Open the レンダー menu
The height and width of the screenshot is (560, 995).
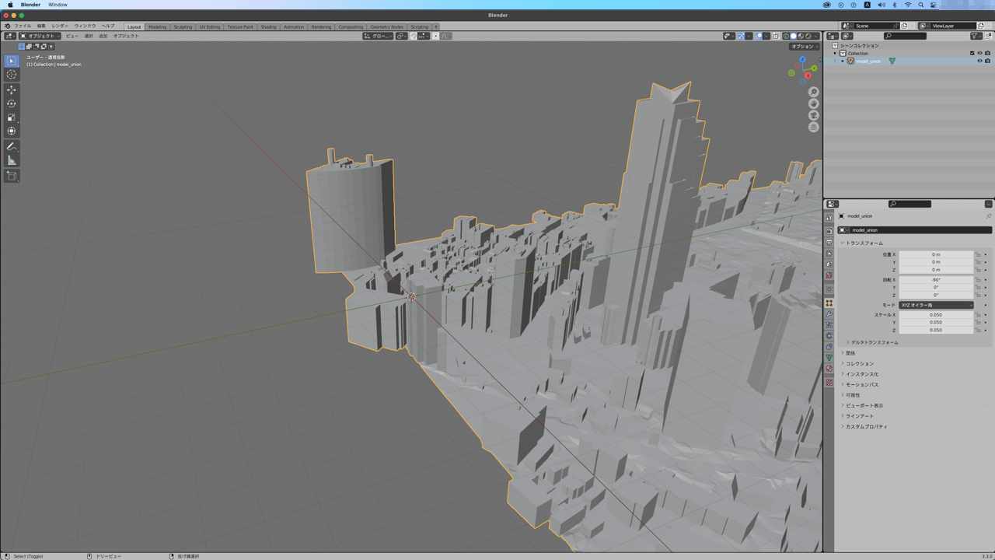click(x=60, y=26)
